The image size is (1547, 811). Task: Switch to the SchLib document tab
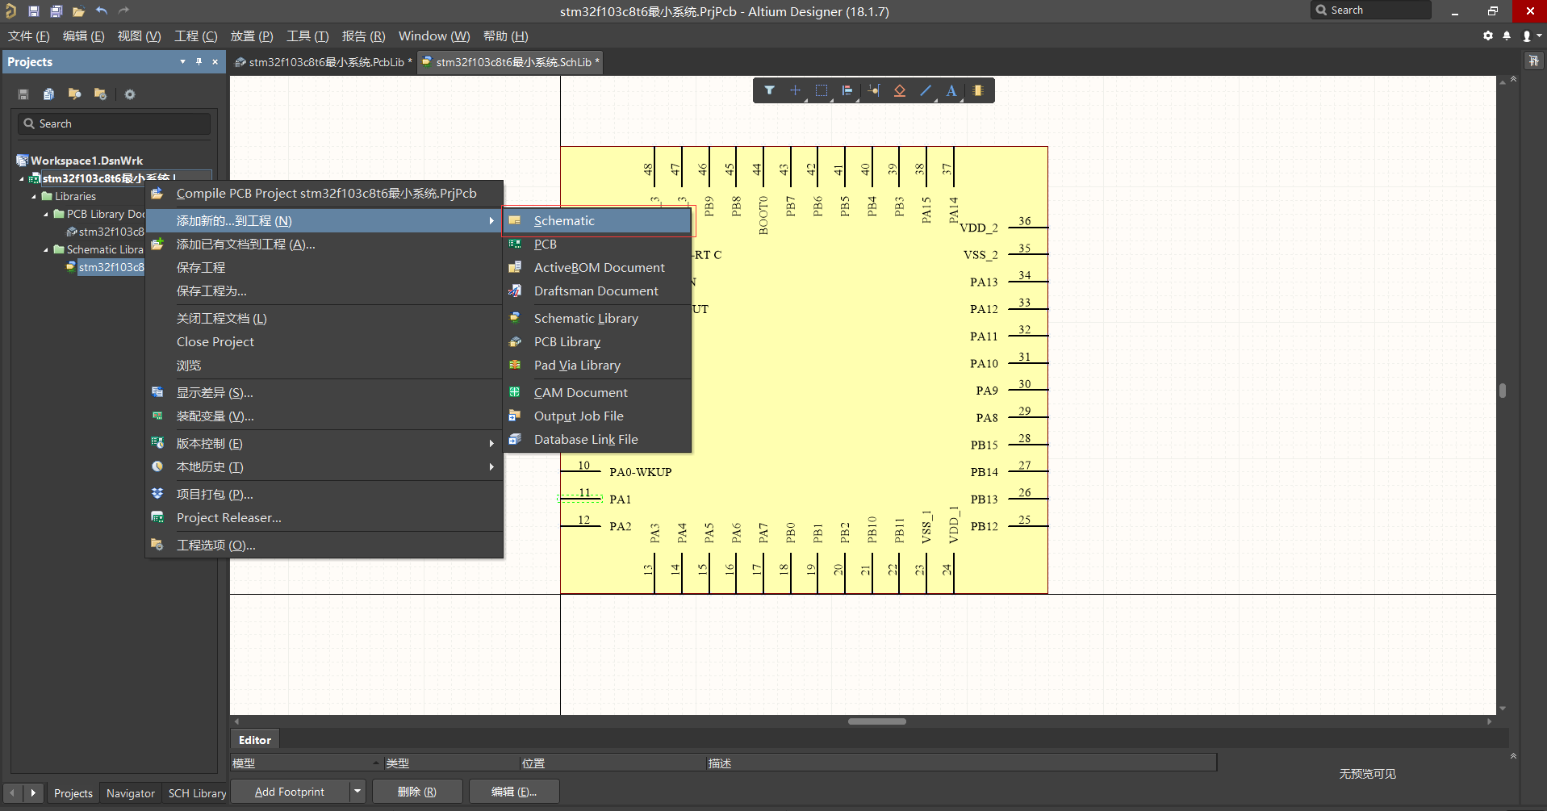coord(511,62)
